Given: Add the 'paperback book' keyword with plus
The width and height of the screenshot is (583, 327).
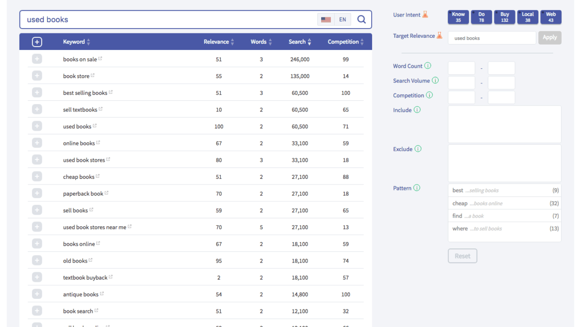Looking at the screenshot, I should tap(37, 193).
